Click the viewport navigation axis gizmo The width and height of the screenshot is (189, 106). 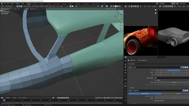pos(118,16)
